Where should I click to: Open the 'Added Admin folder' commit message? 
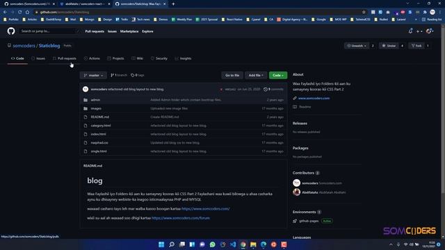pos(186,100)
